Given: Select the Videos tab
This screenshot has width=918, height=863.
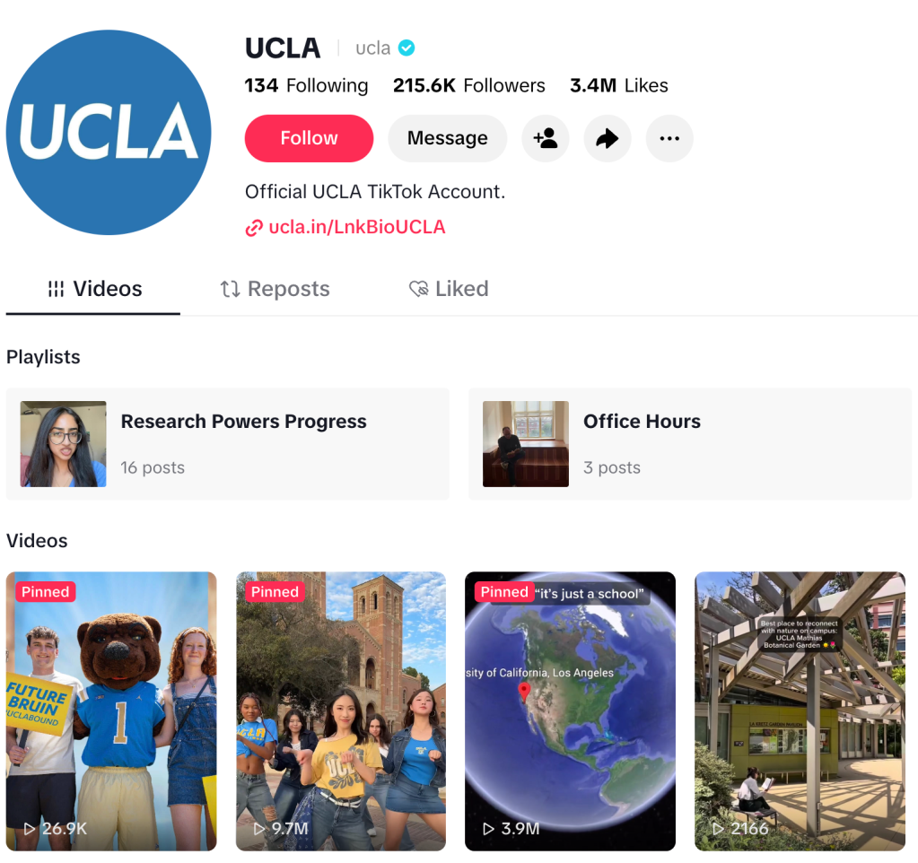Looking at the screenshot, I should [x=93, y=289].
